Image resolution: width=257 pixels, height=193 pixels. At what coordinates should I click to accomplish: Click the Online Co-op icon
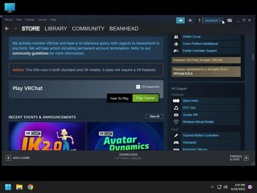176,37
